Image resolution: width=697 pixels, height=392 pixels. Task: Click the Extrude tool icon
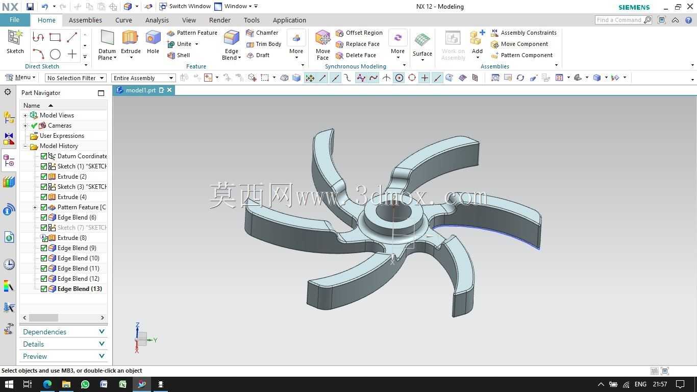coord(131,38)
